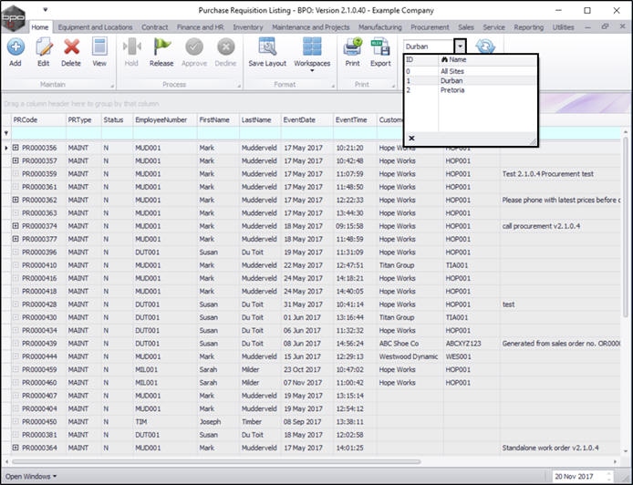The width and height of the screenshot is (633, 485).
Task: Sort by PRType column header
Action: coord(84,119)
